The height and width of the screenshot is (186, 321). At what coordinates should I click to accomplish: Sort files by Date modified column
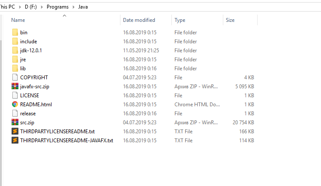point(139,20)
